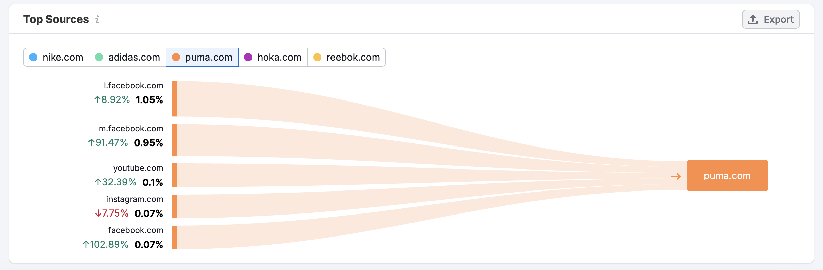Click the instagram.com source label

click(135, 199)
